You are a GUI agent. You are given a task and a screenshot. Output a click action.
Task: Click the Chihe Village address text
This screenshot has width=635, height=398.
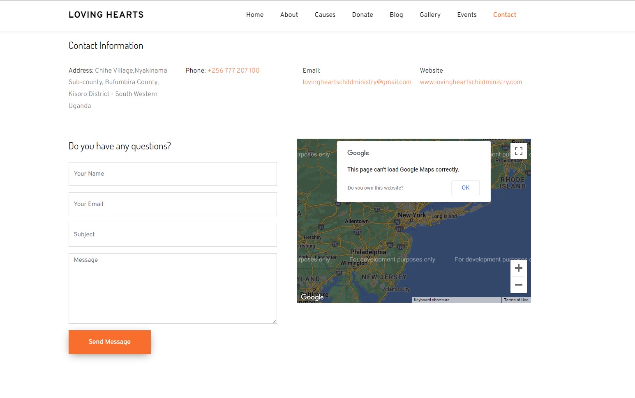pyautogui.click(x=118, y=88)
